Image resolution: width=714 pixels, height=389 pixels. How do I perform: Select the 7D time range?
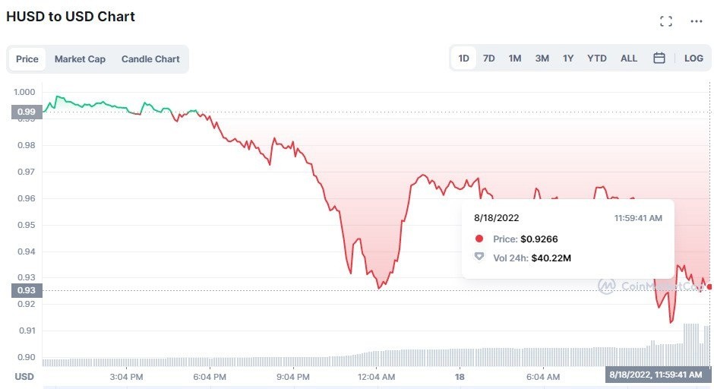[488, 59]
